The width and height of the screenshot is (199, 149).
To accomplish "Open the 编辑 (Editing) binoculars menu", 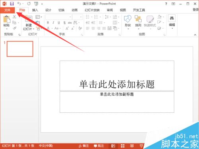I will point(172,22).
